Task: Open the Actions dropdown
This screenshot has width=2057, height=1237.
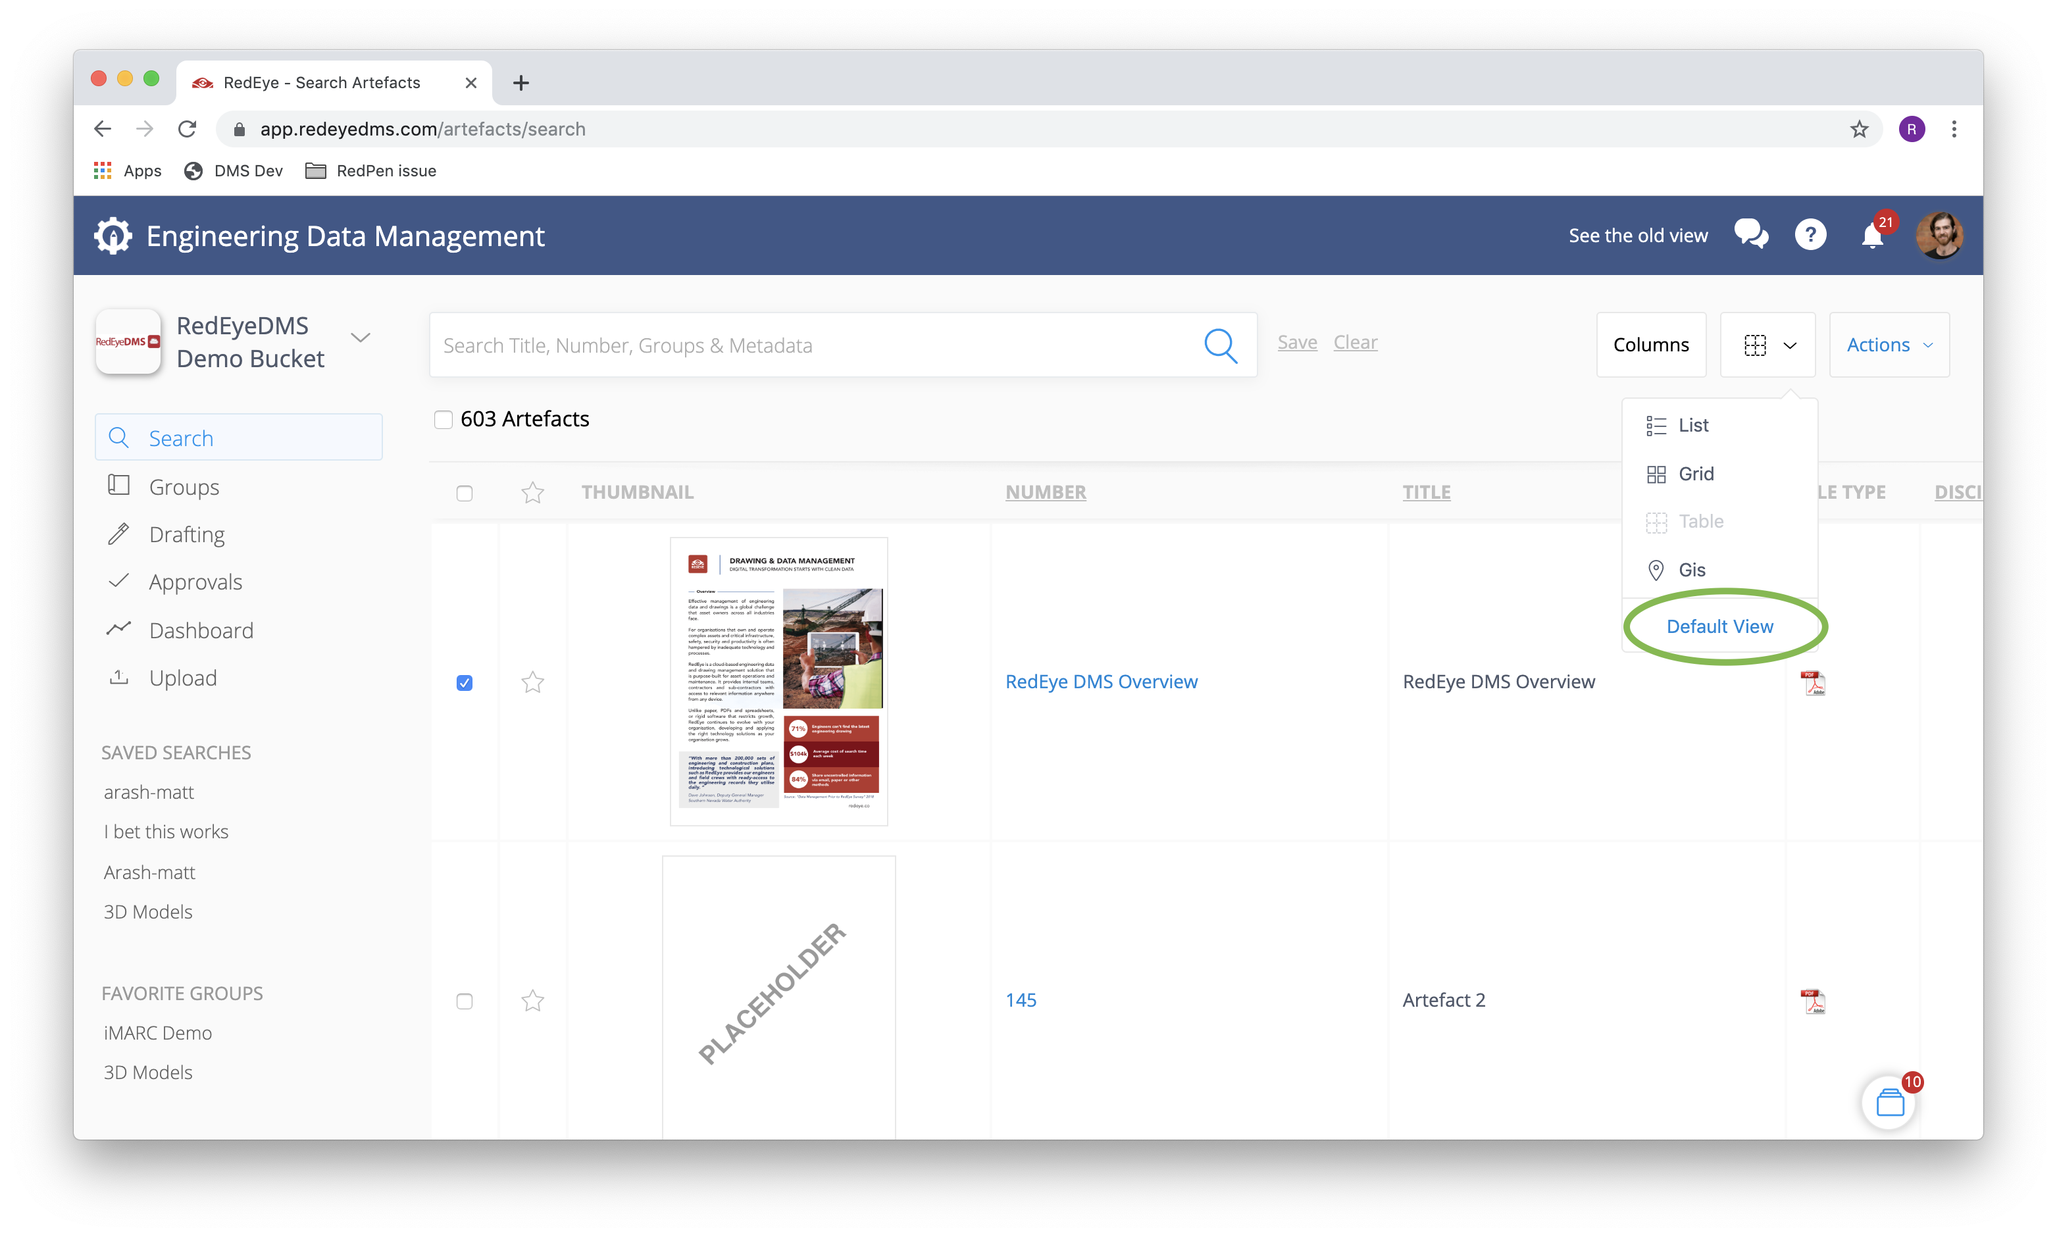Action: [1889, 344]
